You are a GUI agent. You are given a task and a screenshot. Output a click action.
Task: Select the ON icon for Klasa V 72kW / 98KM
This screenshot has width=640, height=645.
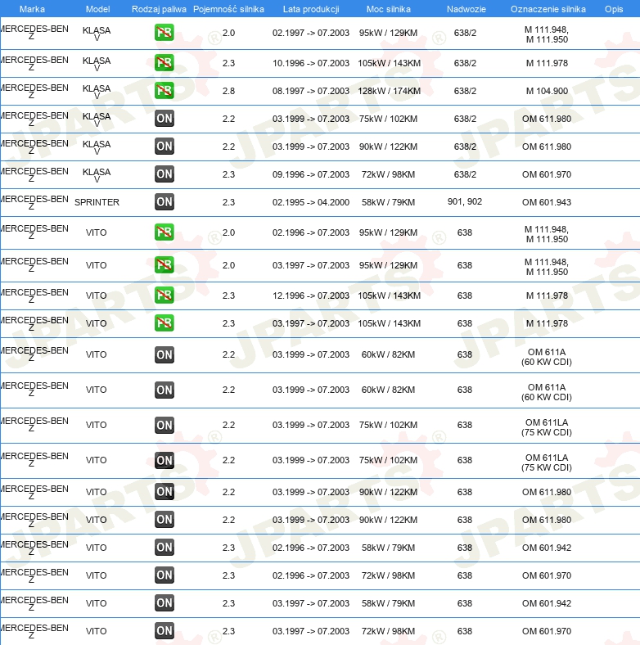pyautogui.click(x=165, y=174)
